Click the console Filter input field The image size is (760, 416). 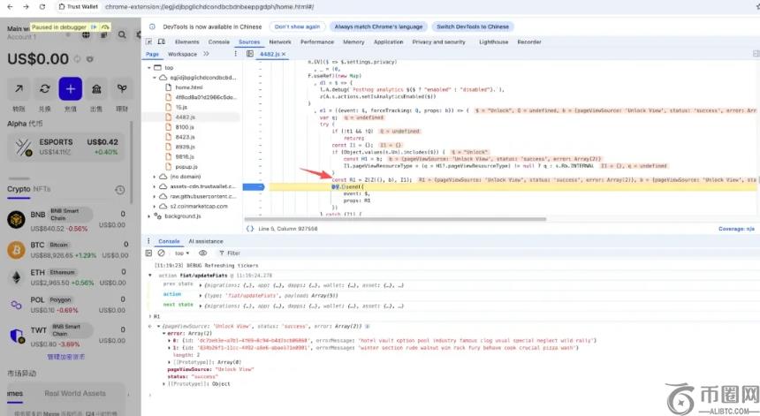tap(265, 253)
